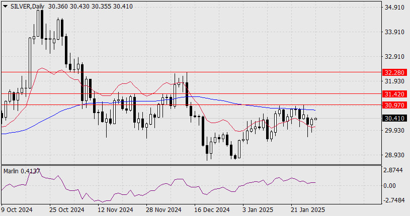Click the 32.910 price scale value
The width and height of the screenshot is (410, 216).
394,57
